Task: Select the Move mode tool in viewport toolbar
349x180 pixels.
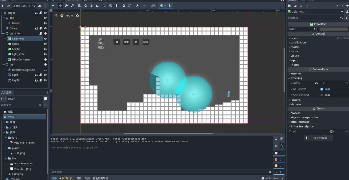Action: [x=60, y=6]
